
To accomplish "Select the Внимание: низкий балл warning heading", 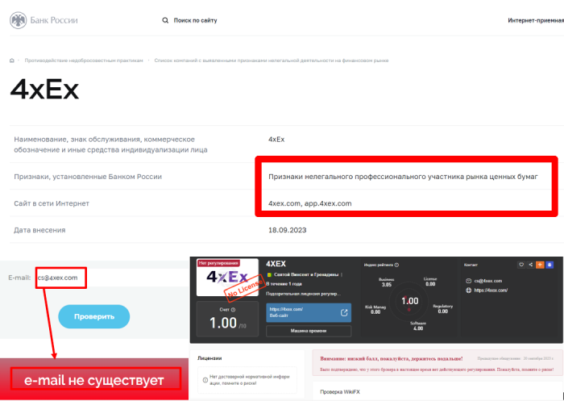I will tap(392, 359).
